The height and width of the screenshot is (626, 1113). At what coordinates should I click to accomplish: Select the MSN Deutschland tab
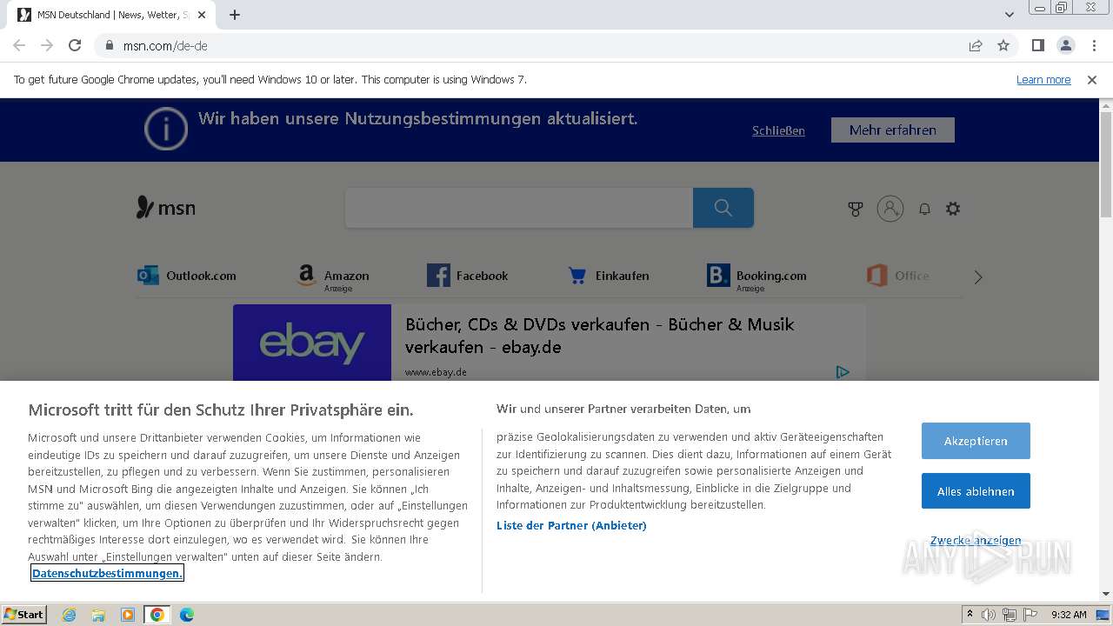tap(111, 15)
